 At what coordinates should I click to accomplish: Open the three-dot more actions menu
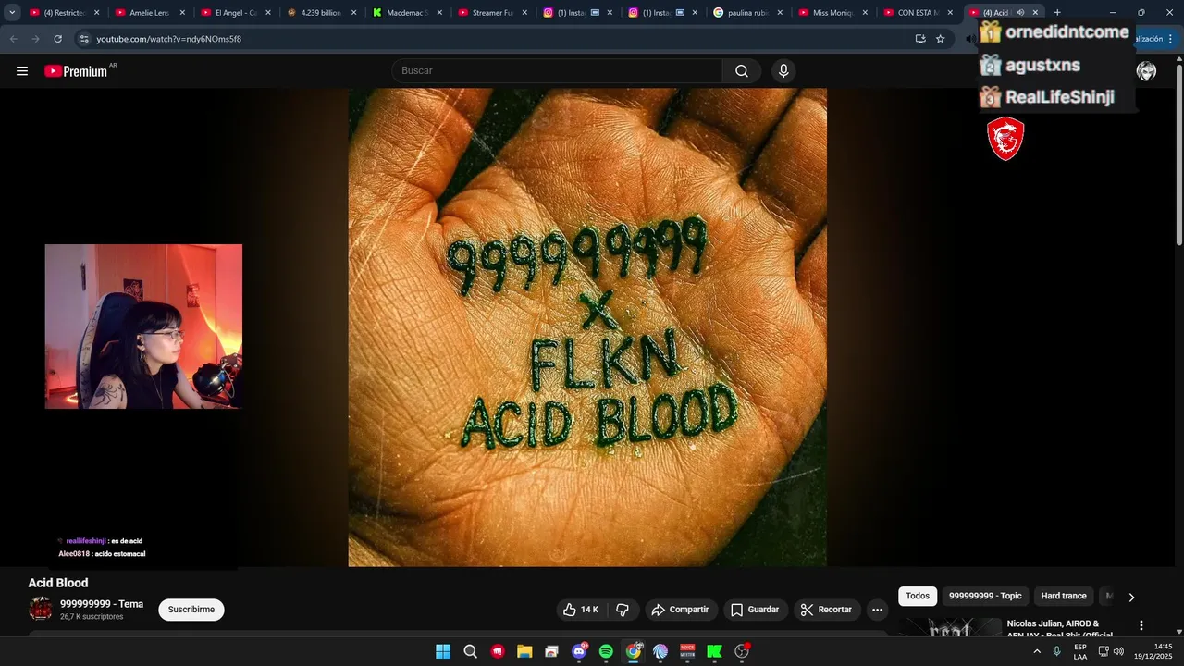(x=877, y=610)
